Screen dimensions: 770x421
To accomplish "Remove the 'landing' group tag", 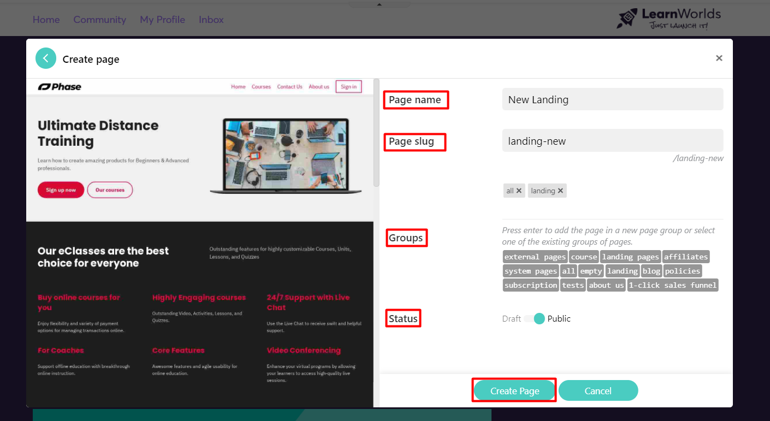I will click(560, 191).
